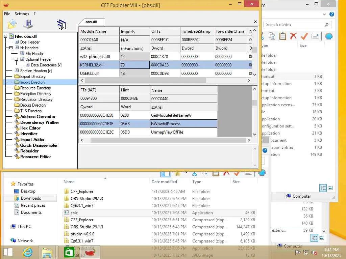Select otvdm-v0.9.0 compressed file
Screen dimensions: 346x259
[x=159, y=234]
